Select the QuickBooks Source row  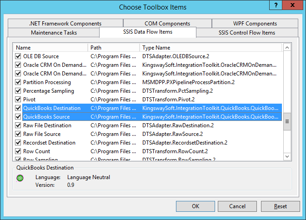tap(147, 117)
